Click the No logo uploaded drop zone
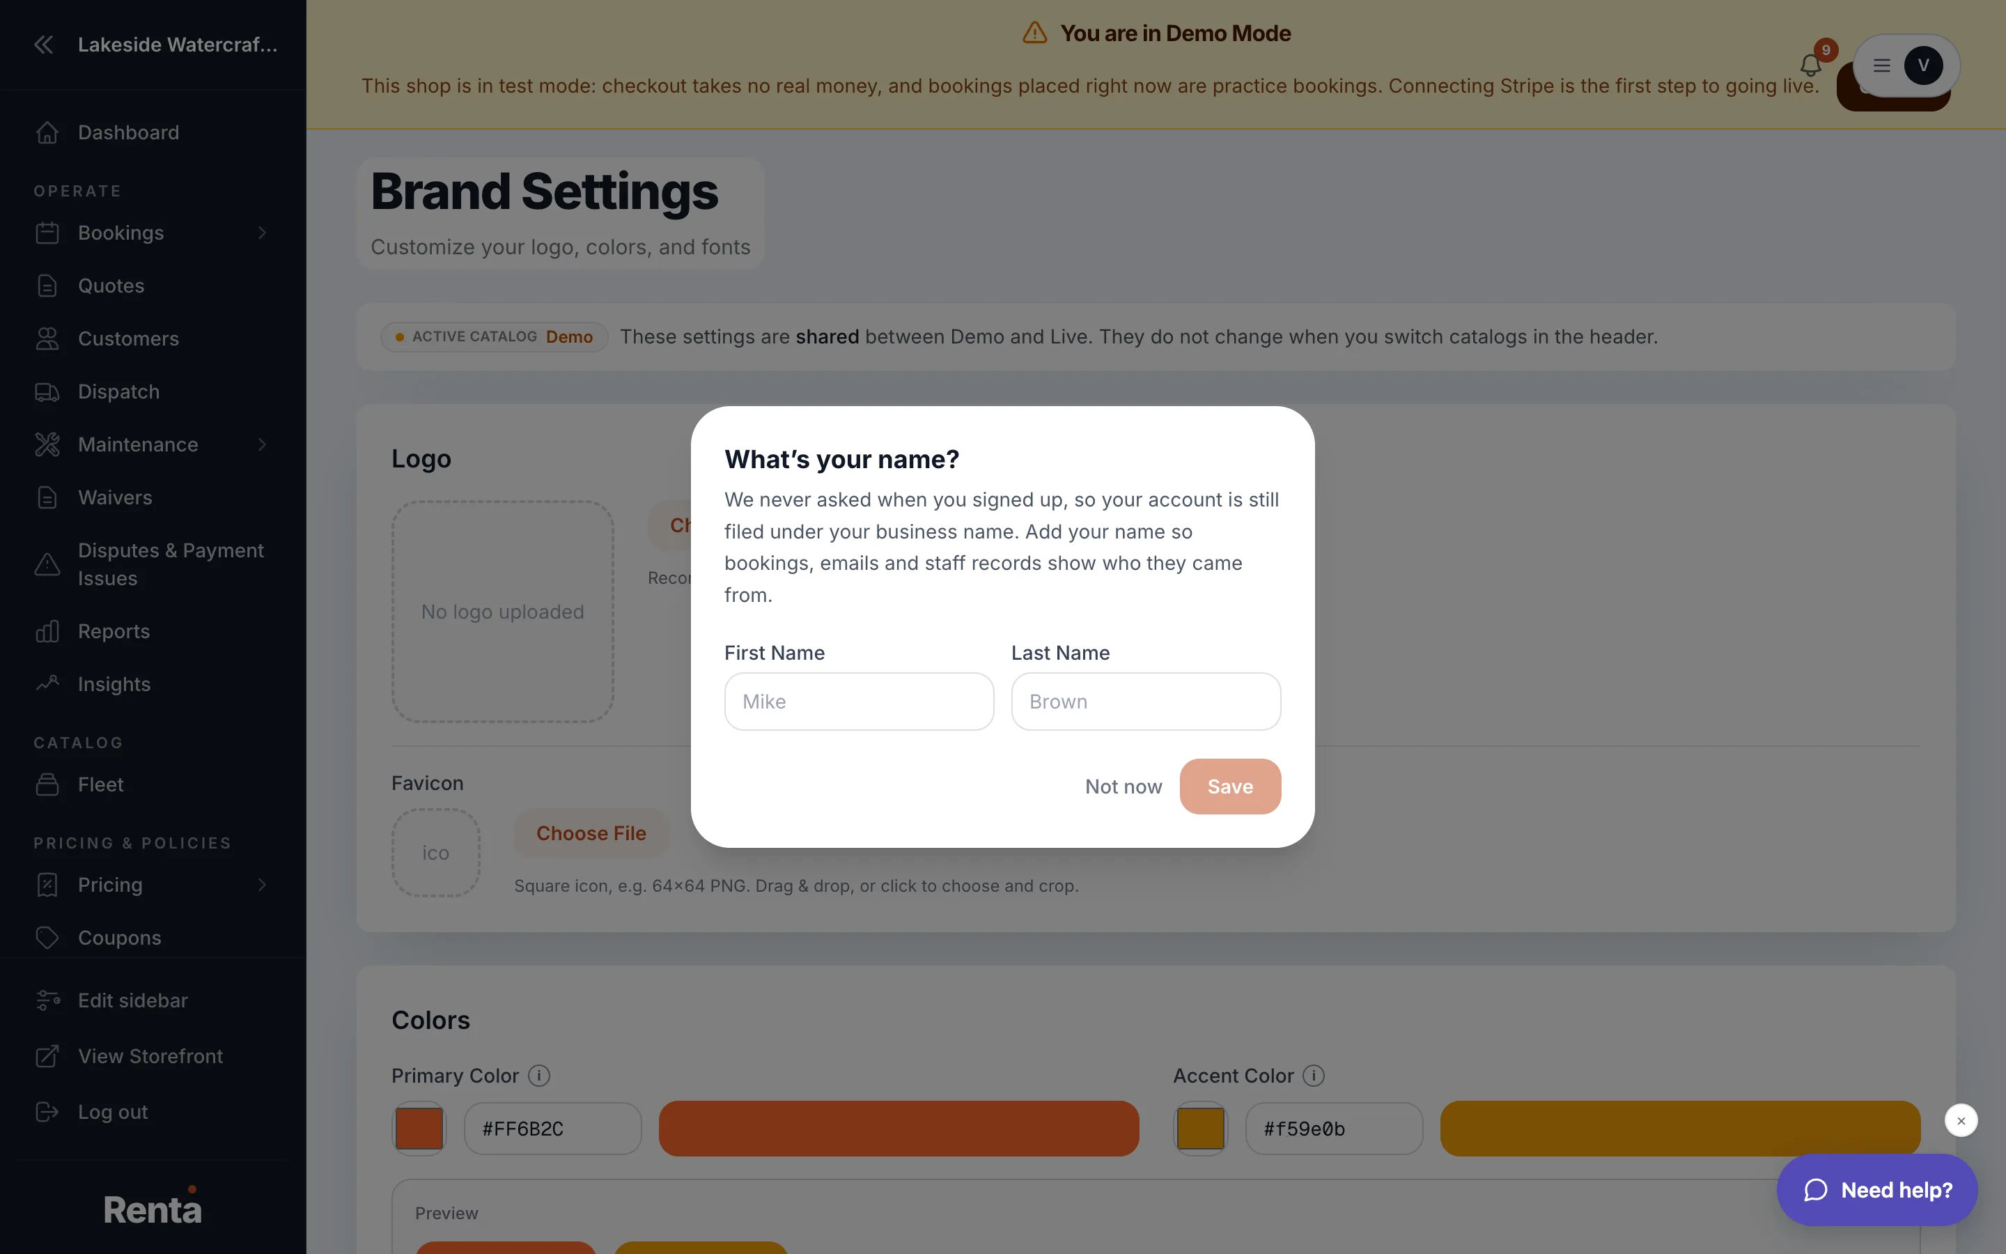 [502, 611]
